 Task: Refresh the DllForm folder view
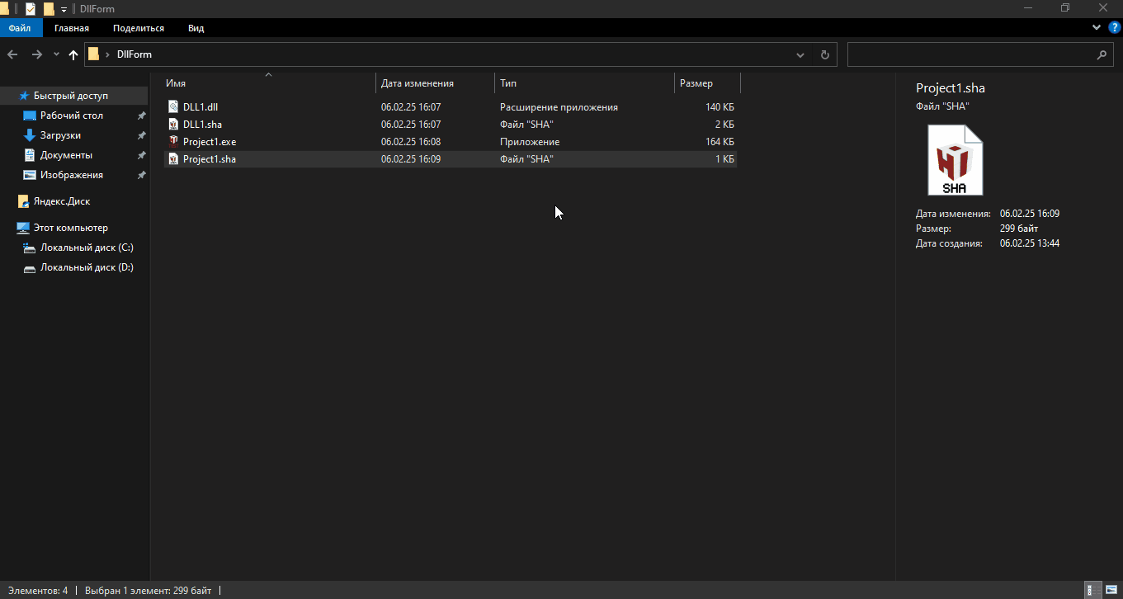tap(824, 54)
